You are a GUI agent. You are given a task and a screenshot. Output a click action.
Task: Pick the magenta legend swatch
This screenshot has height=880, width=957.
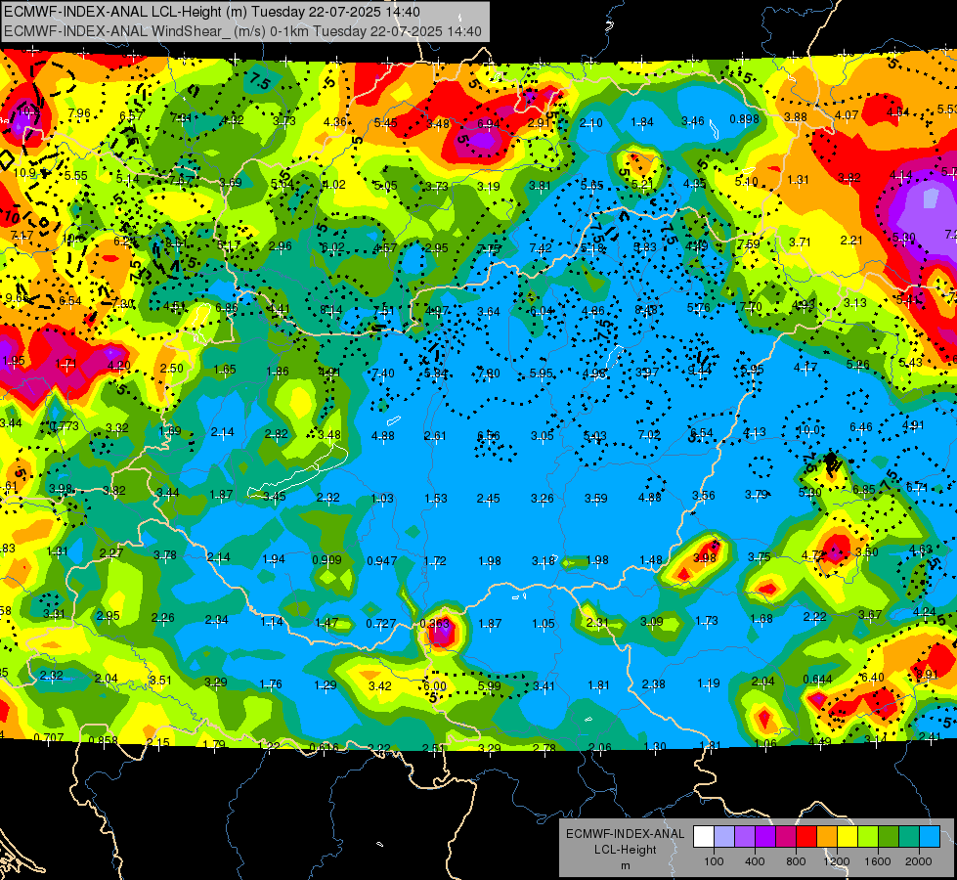coord(786,837)
